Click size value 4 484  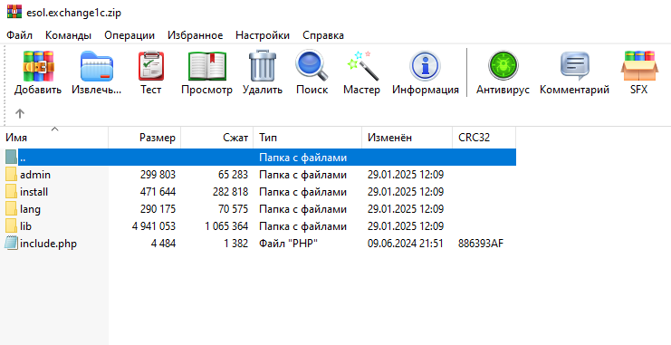[x=163, y=244]
